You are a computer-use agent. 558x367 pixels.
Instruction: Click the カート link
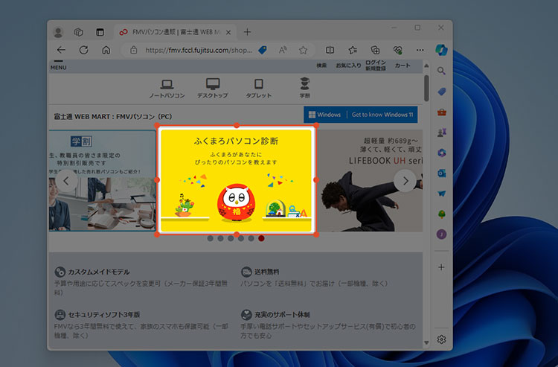tap(402, 66)
